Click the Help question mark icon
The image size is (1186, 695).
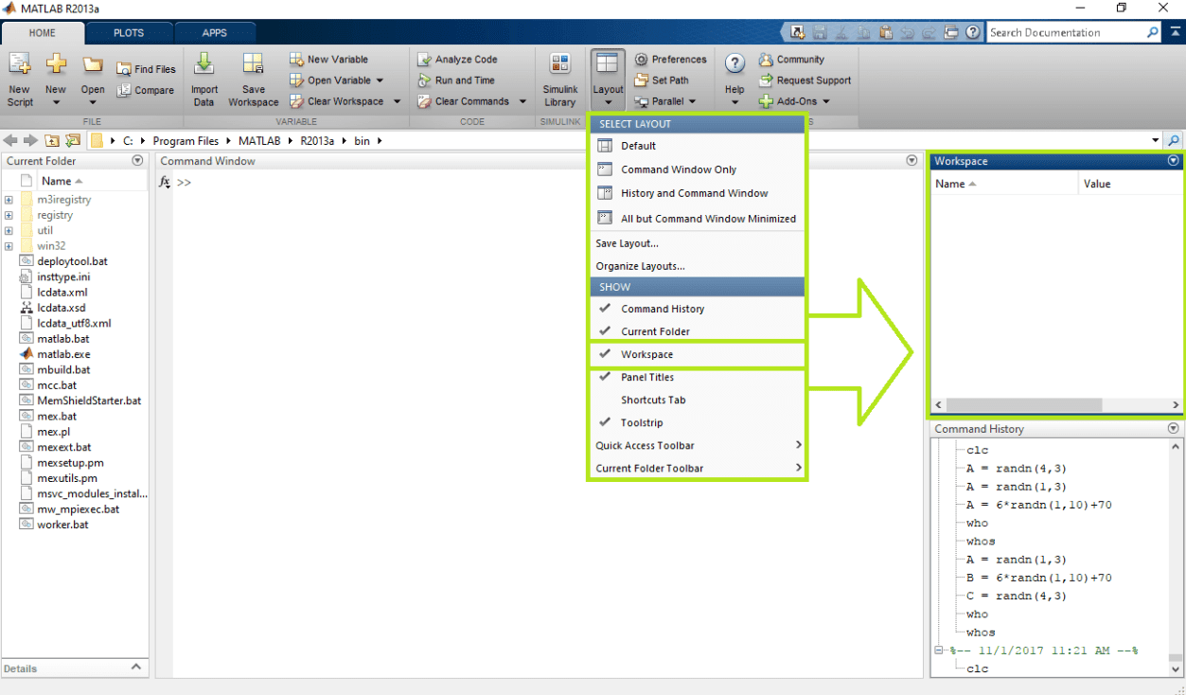click(735, 64)
